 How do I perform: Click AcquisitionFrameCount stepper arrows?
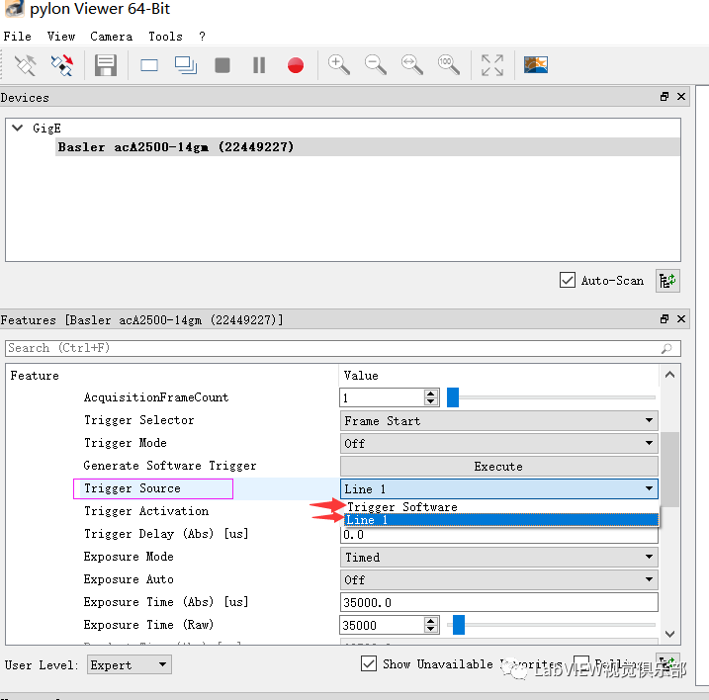click(431, 397)
